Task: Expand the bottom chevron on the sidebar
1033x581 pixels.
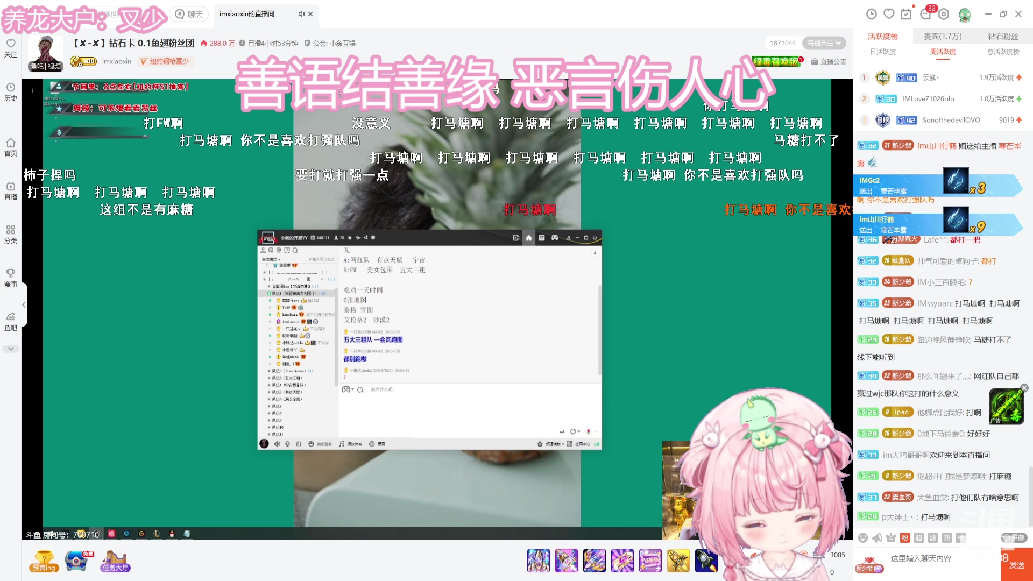Action: (x=11, y=349)
